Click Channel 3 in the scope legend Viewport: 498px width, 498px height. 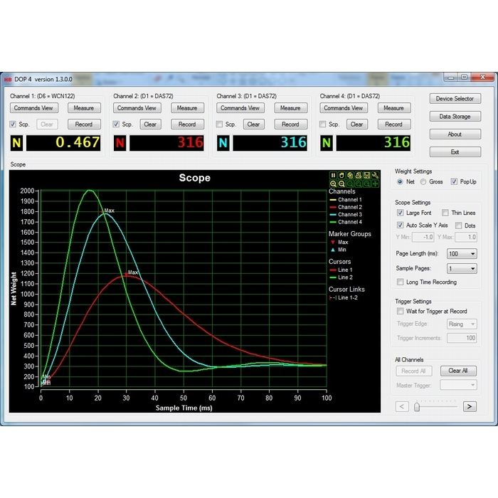pyautogui.click(x=349, y=215)
